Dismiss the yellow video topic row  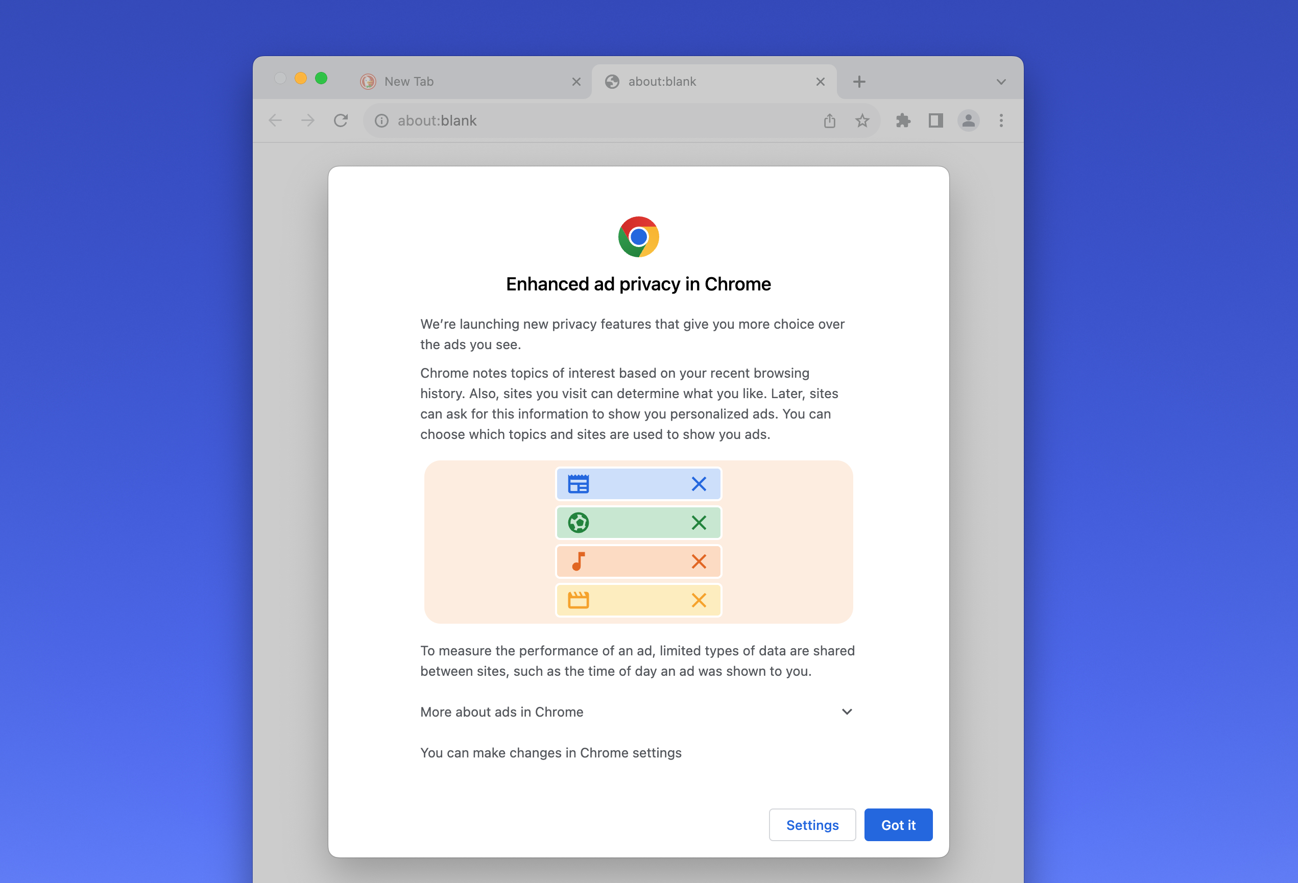[x=700, y=599]
